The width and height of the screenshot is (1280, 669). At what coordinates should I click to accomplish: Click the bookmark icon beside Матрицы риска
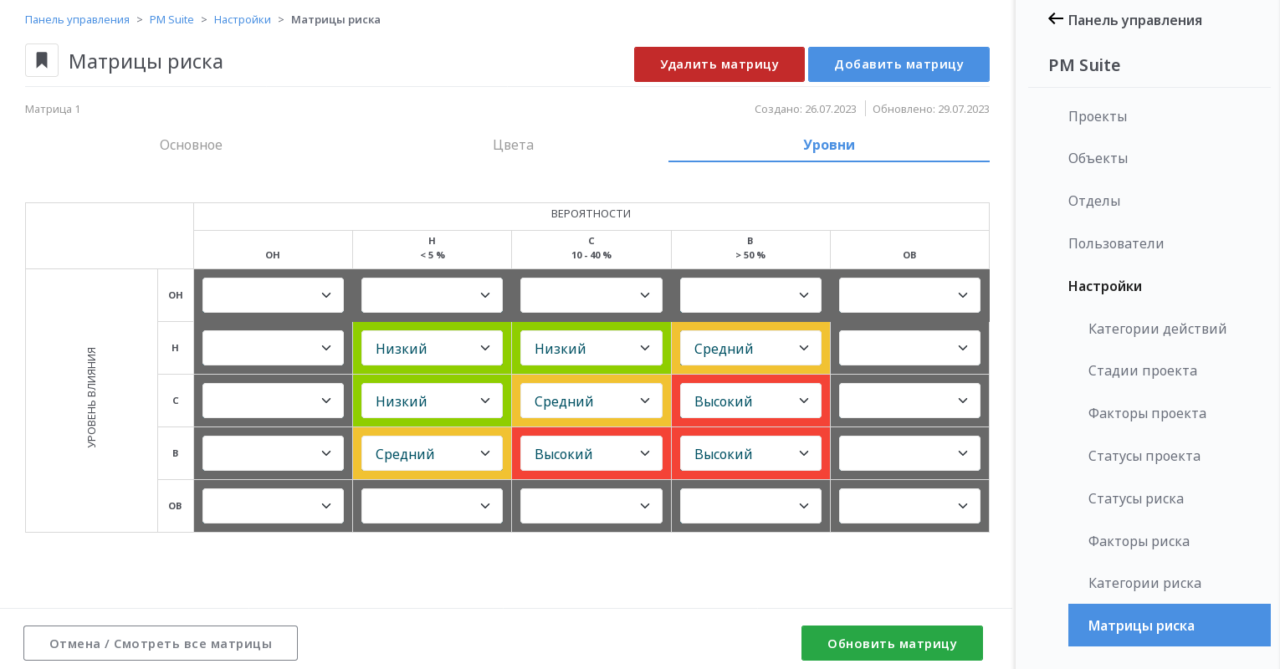(42, 60)
